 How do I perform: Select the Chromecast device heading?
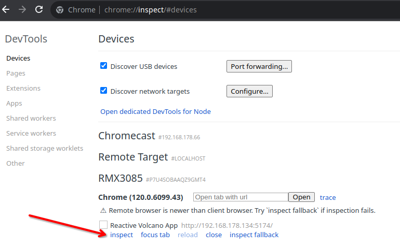(127, 136)
